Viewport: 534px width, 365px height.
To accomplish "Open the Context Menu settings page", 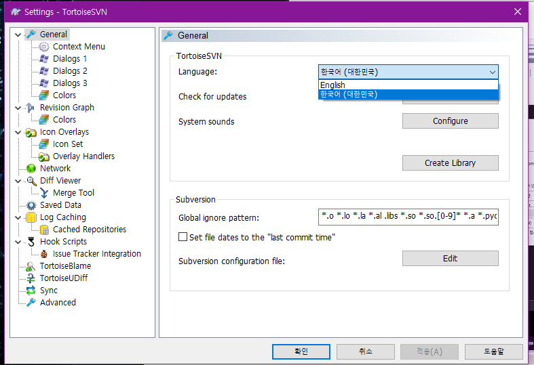I will 79,47.
